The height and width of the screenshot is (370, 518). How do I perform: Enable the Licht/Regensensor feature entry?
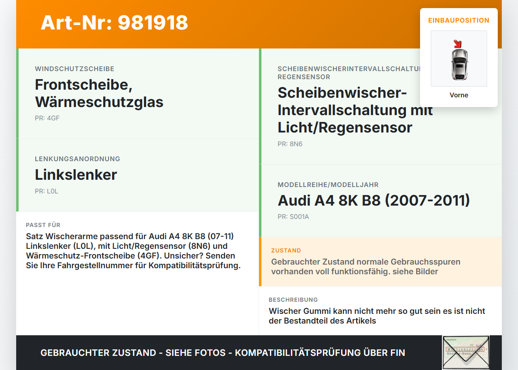tap(355, 110)
